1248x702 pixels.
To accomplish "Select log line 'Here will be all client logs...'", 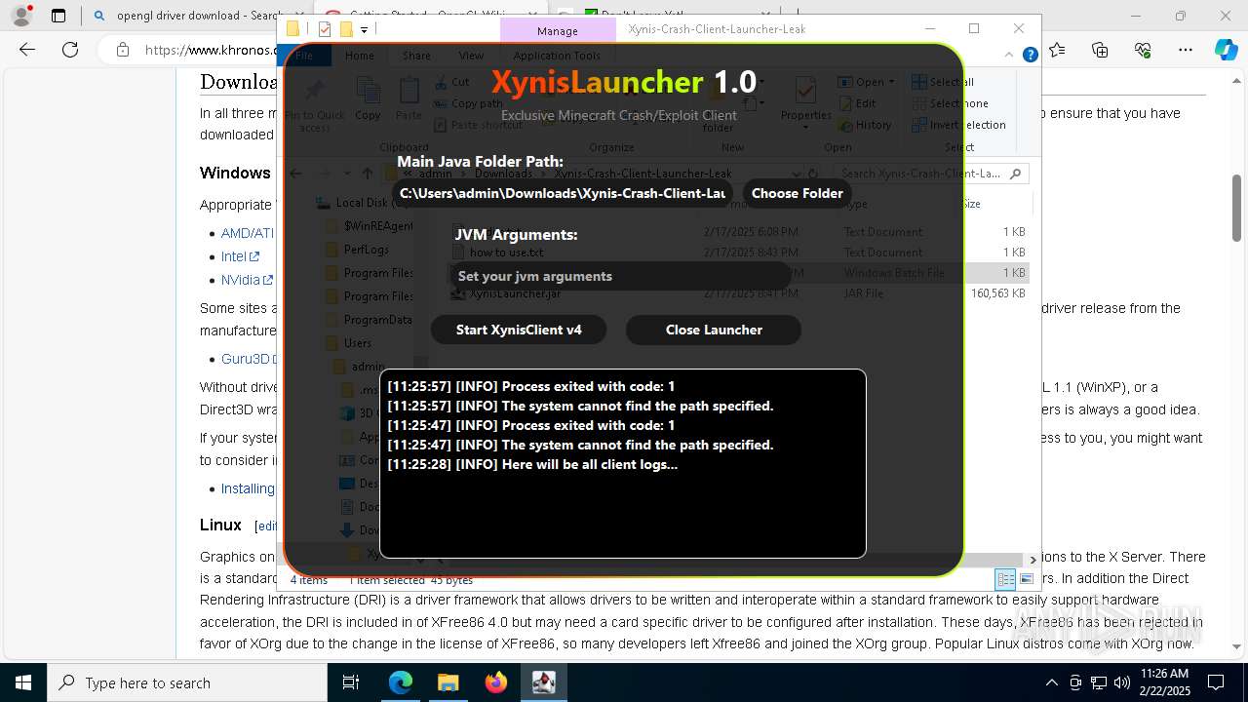I will (532, 464).
